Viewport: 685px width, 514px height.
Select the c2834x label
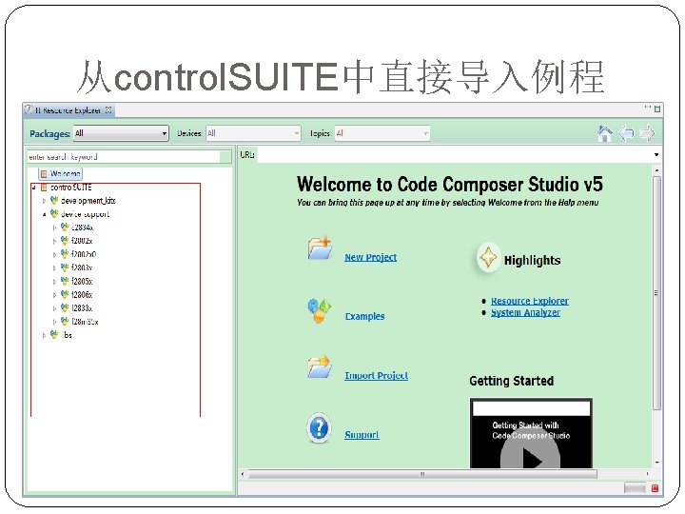click(82, 227)
